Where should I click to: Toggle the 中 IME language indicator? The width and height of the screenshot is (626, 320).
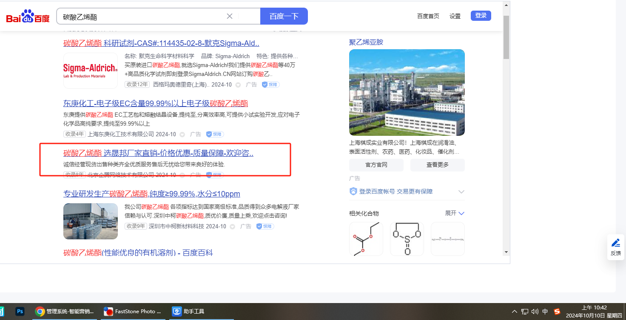click(x=545, y=312)
